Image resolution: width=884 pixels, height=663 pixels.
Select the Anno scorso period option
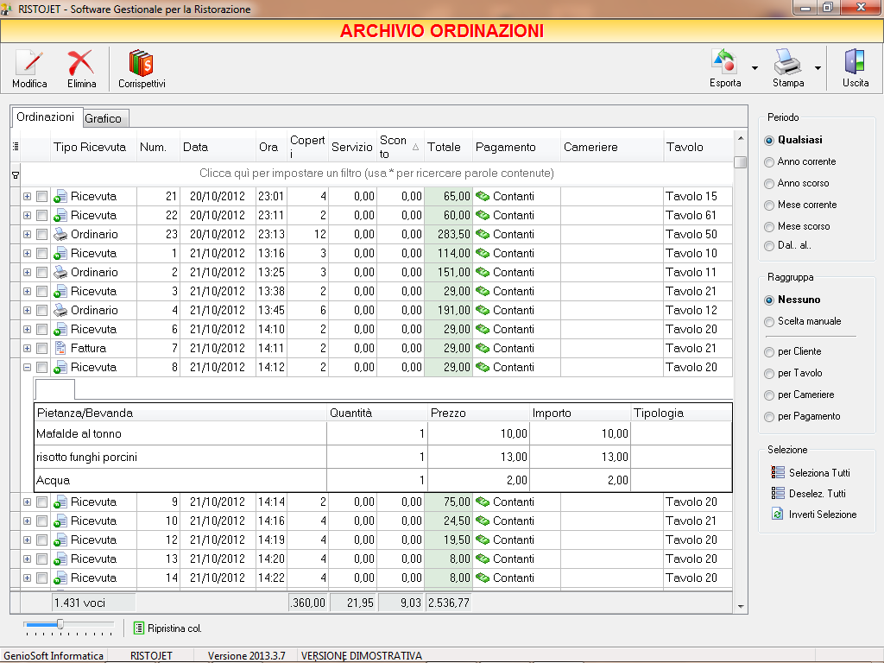pyautogui.click(x=769, y=184)
